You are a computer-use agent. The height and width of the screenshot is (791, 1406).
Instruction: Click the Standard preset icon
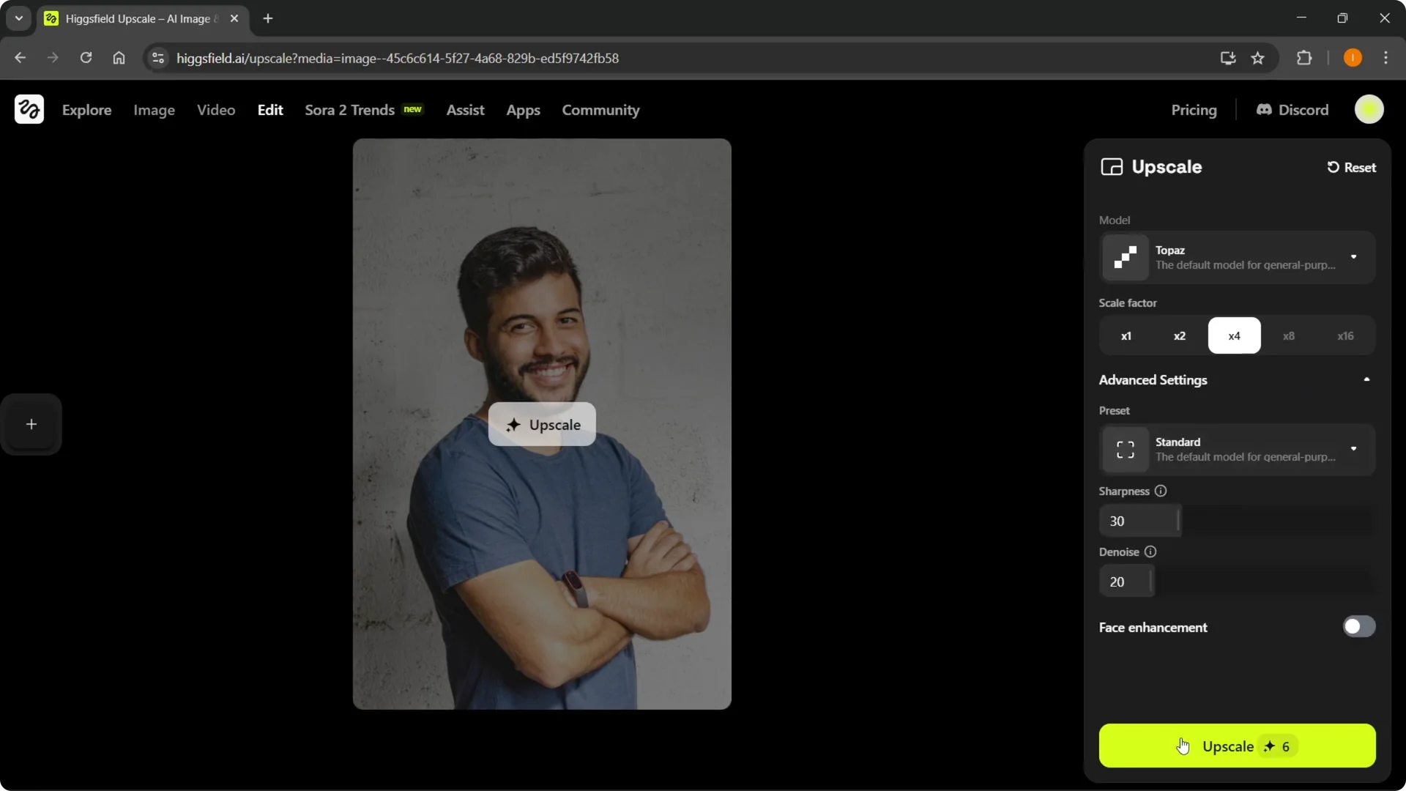pyautogui.click(x=1126, y=449)
